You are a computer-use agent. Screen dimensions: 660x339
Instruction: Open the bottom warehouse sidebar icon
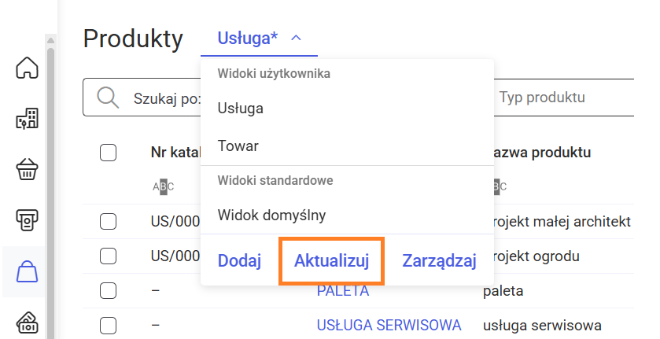pos(27,322)
